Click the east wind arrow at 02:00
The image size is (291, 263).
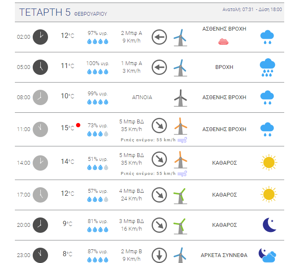click(159, 37)
